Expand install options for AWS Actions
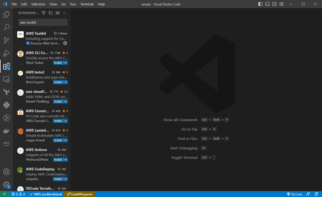This screenshot has height=197, width=322. (x=66, y=160)
